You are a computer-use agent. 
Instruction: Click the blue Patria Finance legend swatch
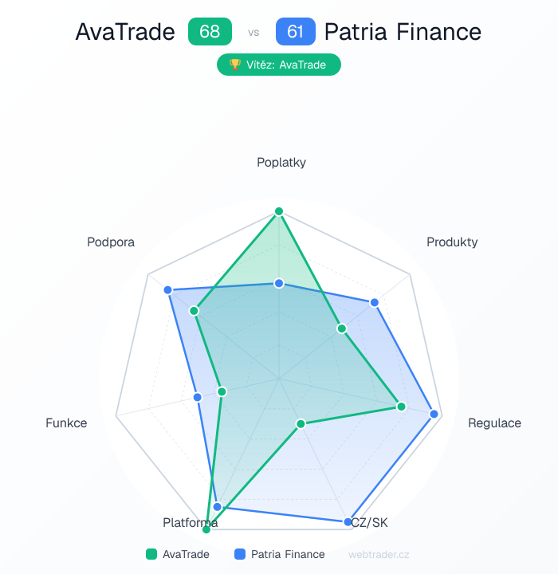point(240,554)
